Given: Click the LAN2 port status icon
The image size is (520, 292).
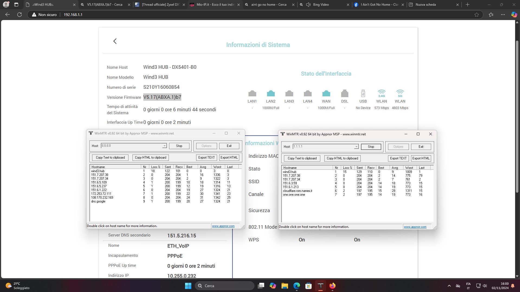Looking at the screenshot, I should tap(270, 94).
